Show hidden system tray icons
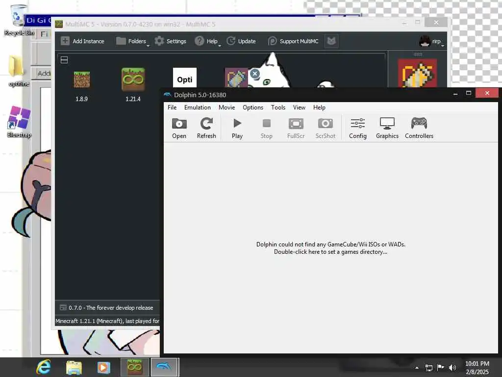 417,368
